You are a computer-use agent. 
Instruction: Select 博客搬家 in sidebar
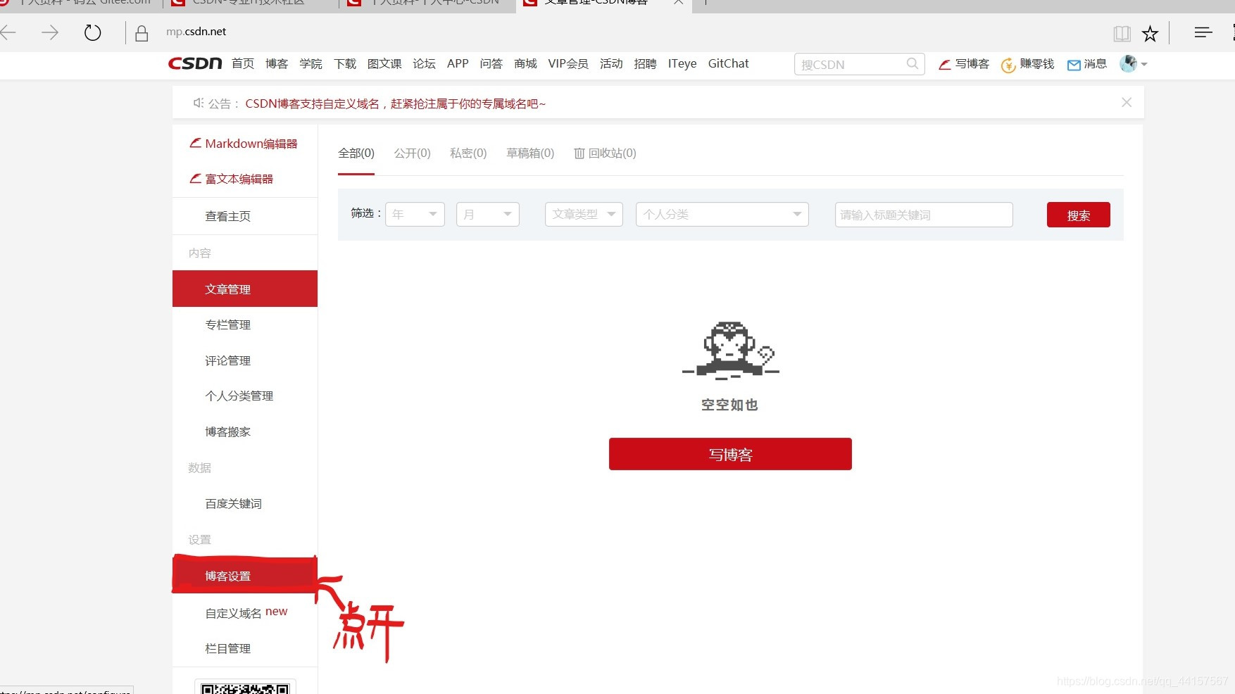point(227,431)
